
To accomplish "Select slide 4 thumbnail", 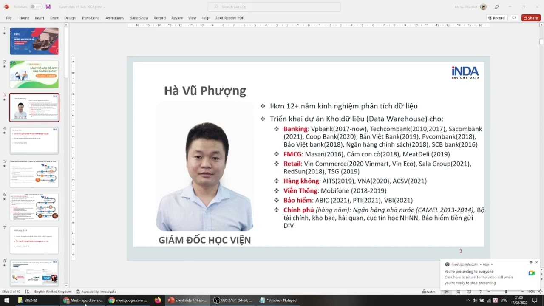I will [x=34, y=141].
